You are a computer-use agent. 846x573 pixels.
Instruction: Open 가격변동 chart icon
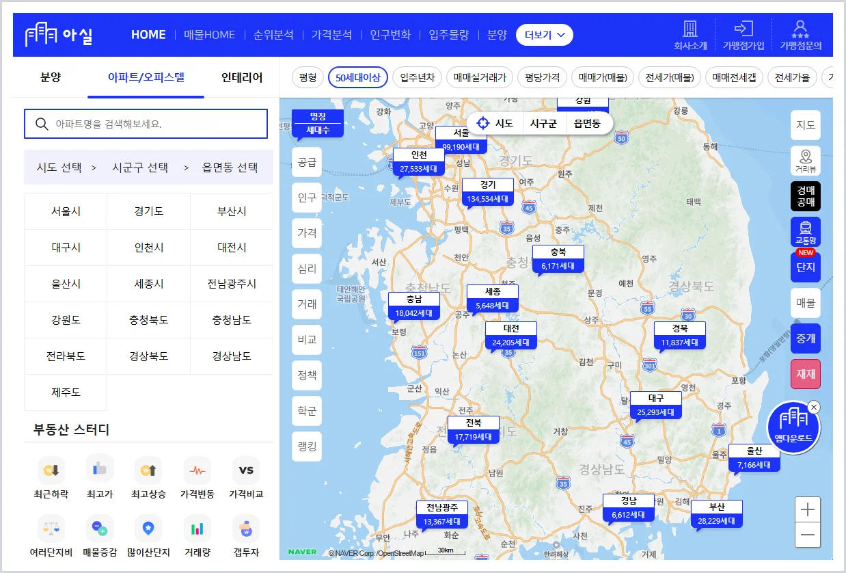point(197,470)
